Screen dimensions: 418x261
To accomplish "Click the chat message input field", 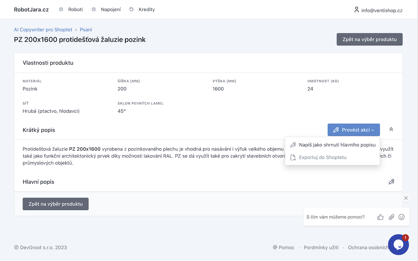I will [338, 217].
